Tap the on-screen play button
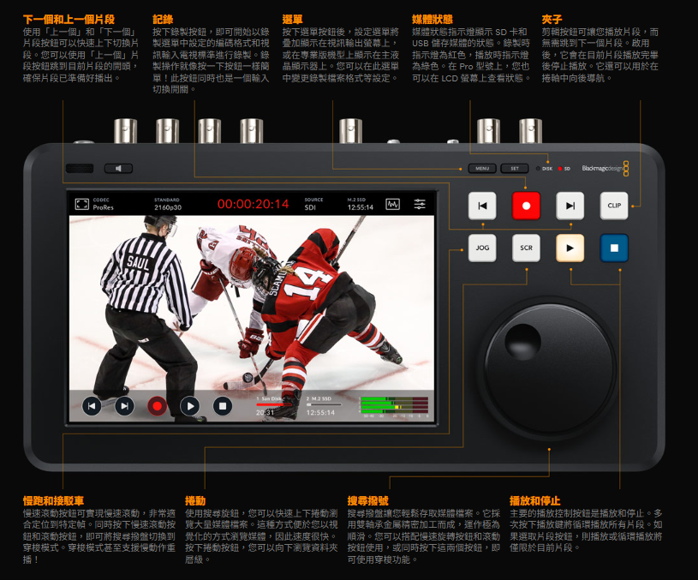The image size is (698, 580). coord(190,406)
